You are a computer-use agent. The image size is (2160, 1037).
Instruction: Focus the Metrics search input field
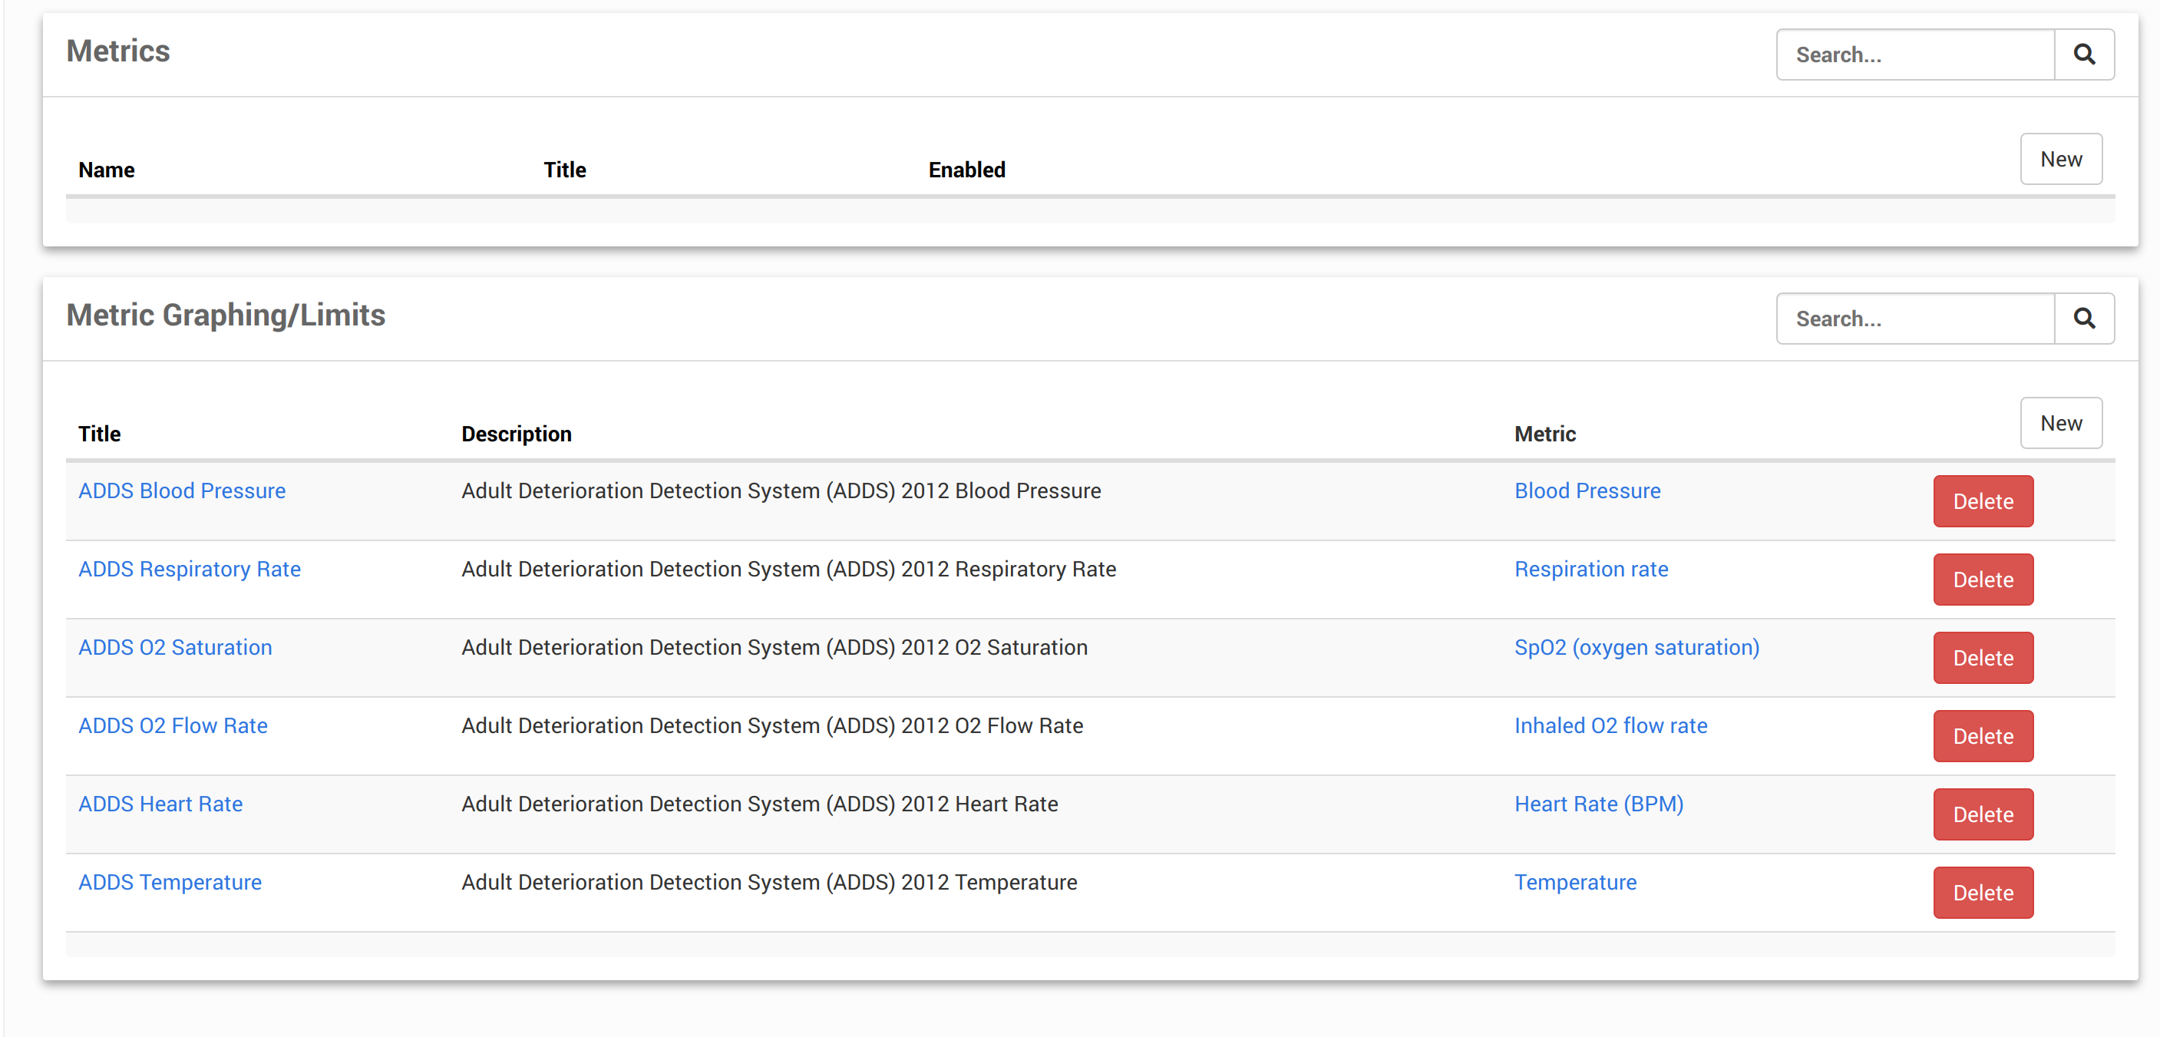(1914, 54)
